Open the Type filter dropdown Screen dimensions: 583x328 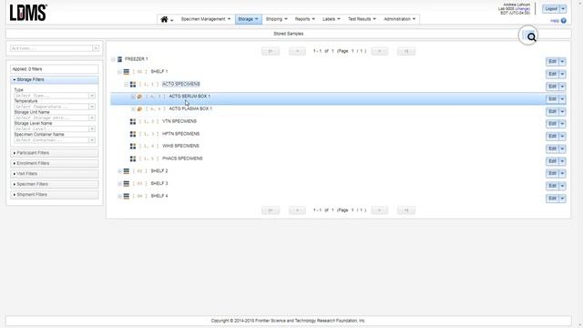coord(91,96)
